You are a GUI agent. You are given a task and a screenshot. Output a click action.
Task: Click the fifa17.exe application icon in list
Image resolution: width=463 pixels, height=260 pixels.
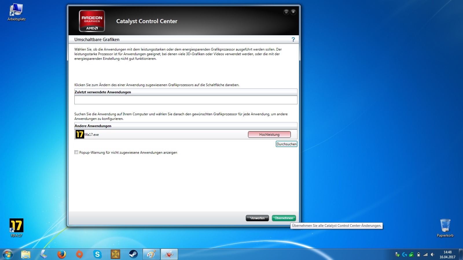(x=80, y=134)
